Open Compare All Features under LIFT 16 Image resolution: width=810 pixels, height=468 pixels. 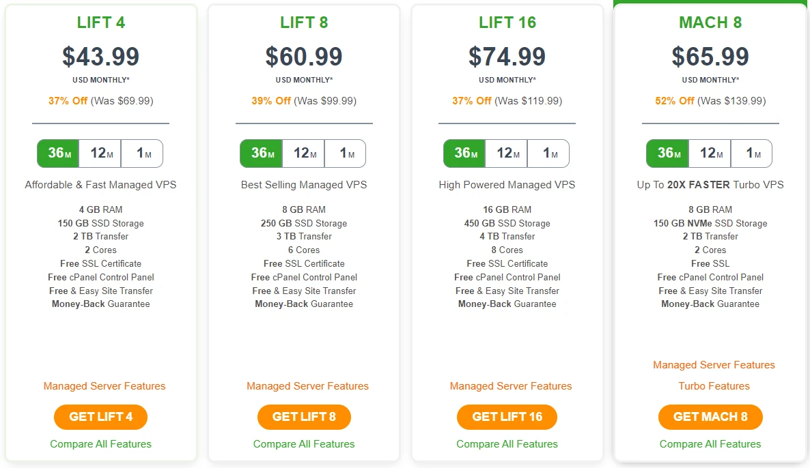pyautogui.click(x=507, y=443)
